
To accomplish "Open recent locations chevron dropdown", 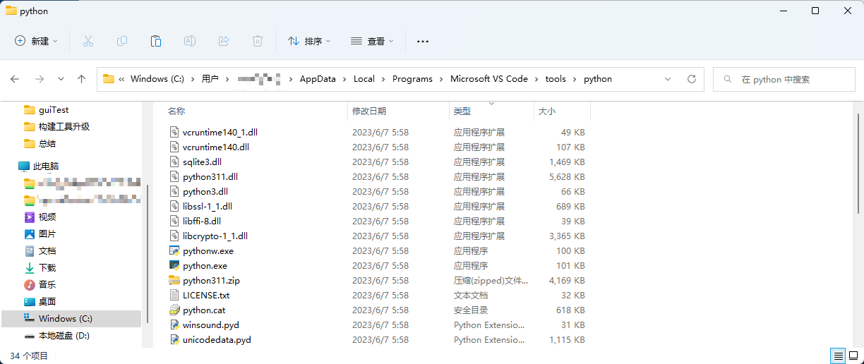I will point(61,79).
